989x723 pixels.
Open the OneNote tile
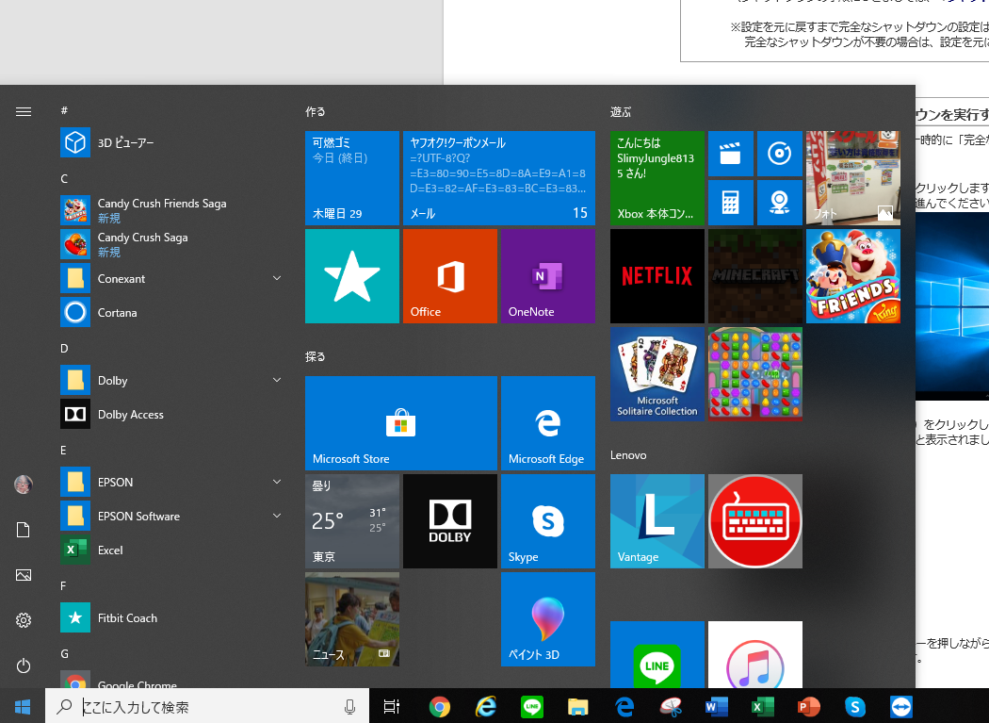coord(548,276)
